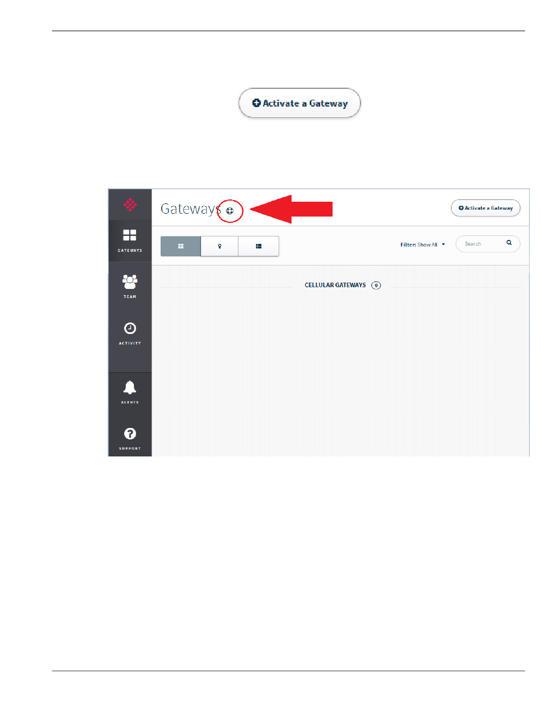Image resolution: width=541 pixels, height=722 pixels.
Task: Click Activate a Gateway in header
Action: (x=486, y=208)
